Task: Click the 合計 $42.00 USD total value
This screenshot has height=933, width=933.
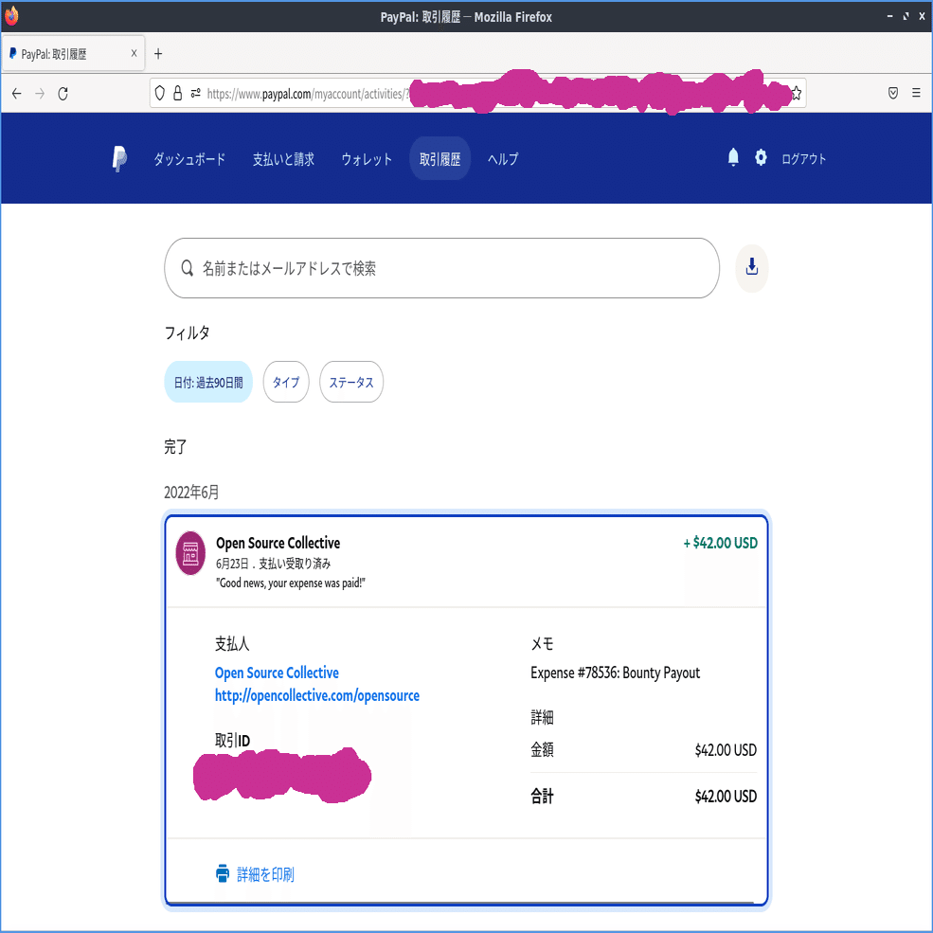Action: click(x=726, y=797)
